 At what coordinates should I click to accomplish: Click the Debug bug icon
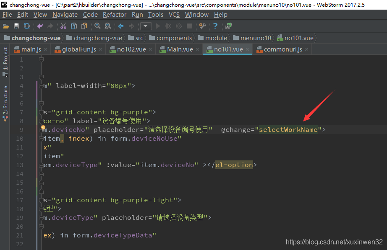click(168, 26)
